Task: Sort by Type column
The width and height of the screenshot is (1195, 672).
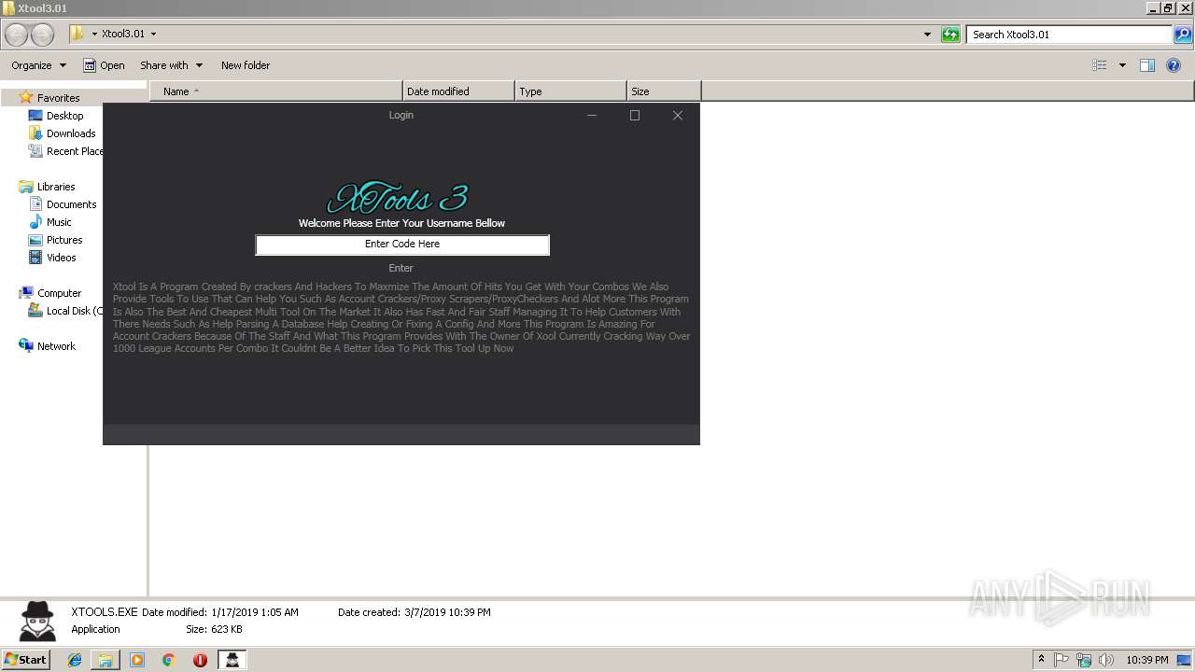Action: pos(570,91)
